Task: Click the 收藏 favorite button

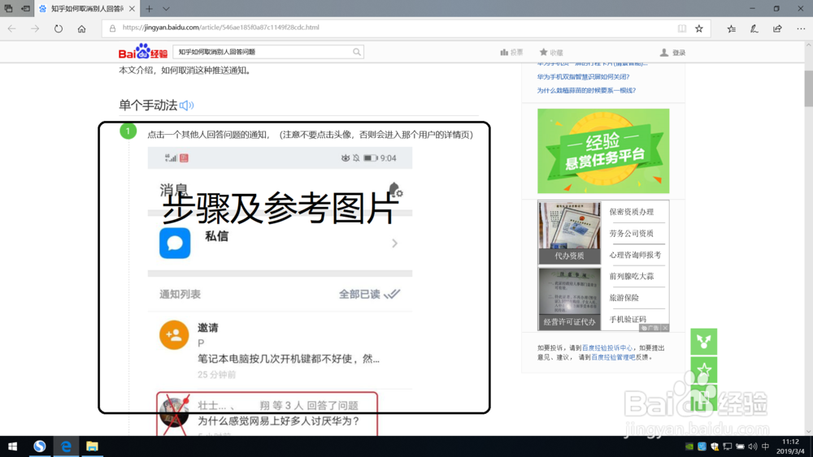Action: coord(550,52)
